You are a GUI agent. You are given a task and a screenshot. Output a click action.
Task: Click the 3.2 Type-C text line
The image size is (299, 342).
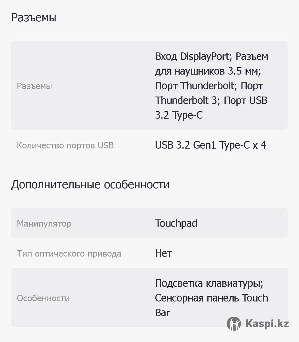[x=179, y=115]
